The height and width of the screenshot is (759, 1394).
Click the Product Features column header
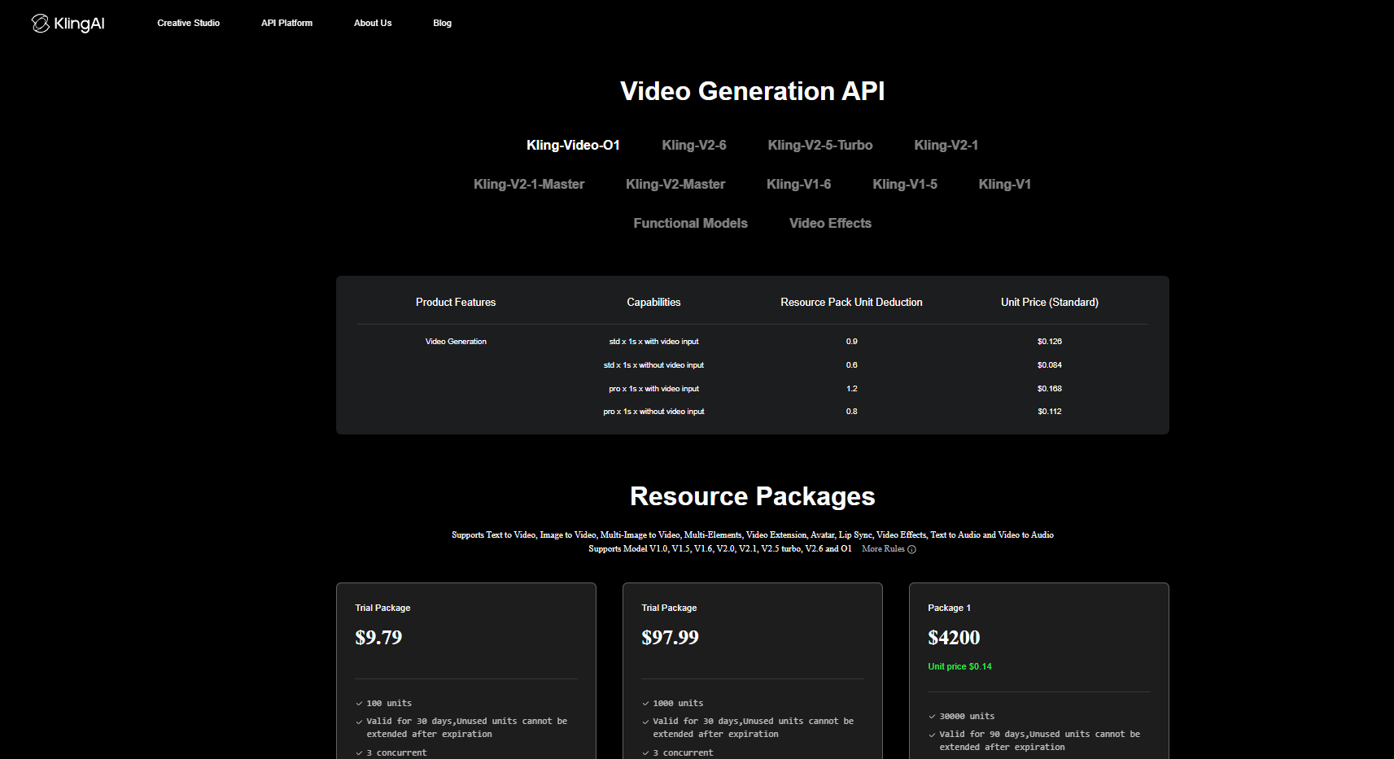coord(456,302)
